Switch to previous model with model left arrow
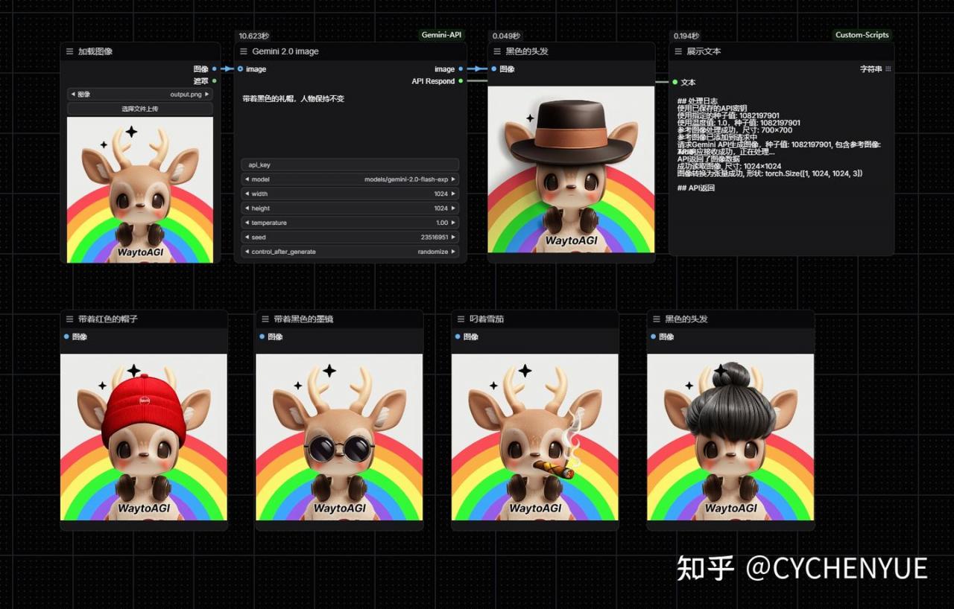954x609 pixels. pos(247,179)
